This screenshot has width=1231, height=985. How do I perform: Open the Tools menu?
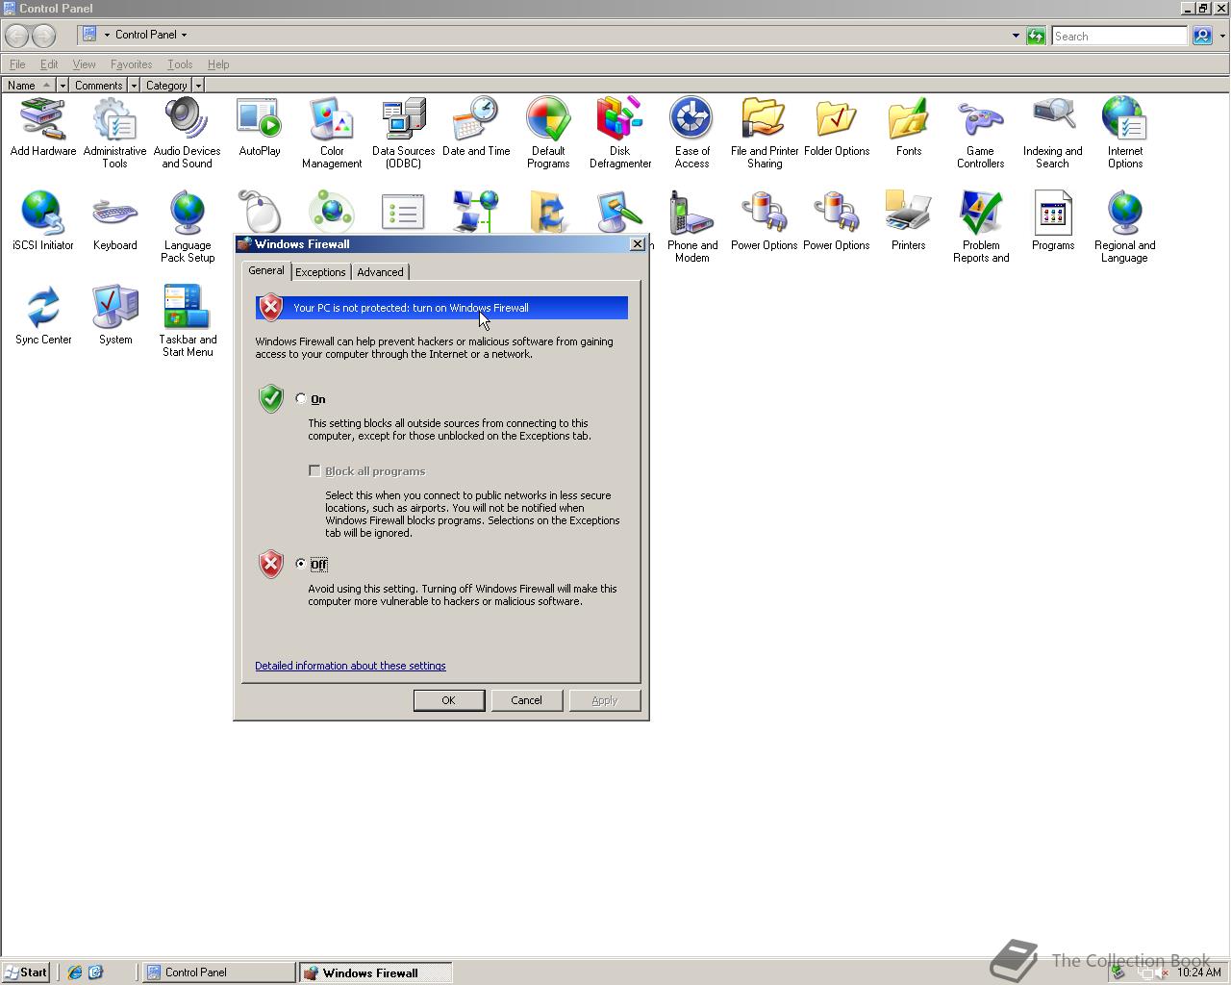[x=180, y=64]
